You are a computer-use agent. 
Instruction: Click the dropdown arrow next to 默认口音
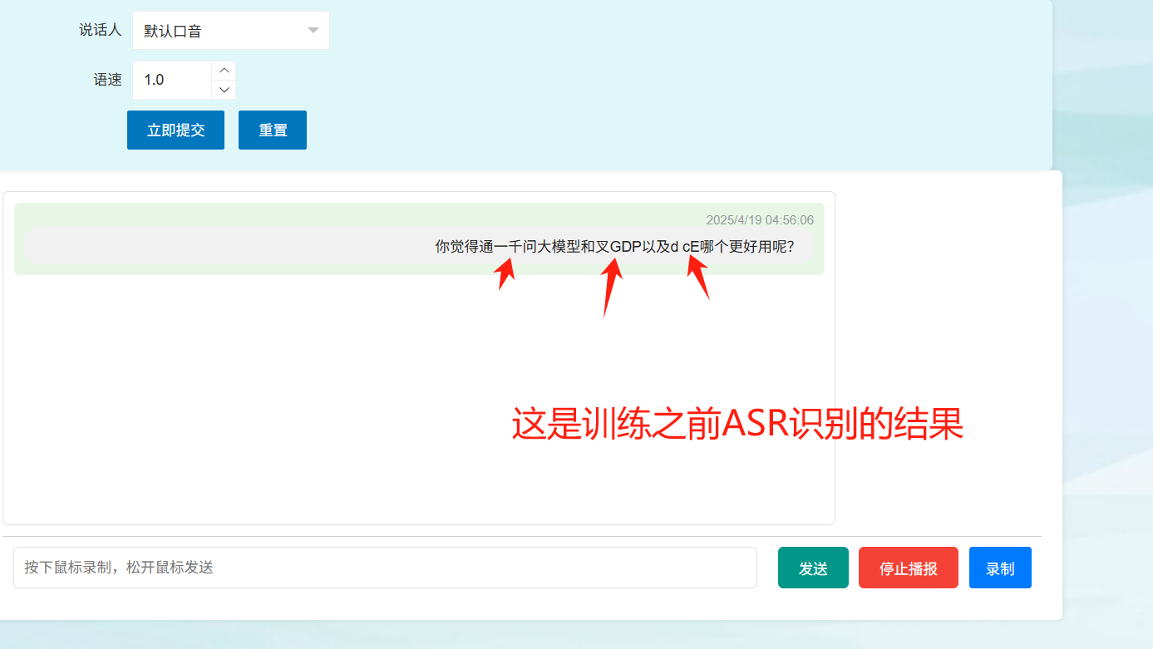click(313, 31)
